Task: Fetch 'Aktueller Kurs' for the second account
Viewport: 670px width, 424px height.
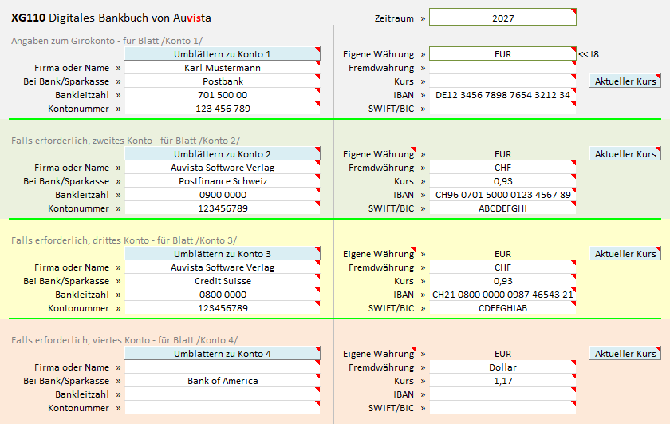Action: 625,154
